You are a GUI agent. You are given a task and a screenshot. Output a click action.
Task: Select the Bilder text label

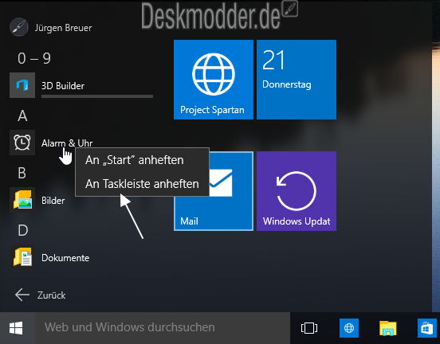tap(53, 201)
